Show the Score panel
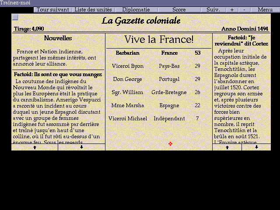The image size is (280, 210). click(x=179, y=10)
